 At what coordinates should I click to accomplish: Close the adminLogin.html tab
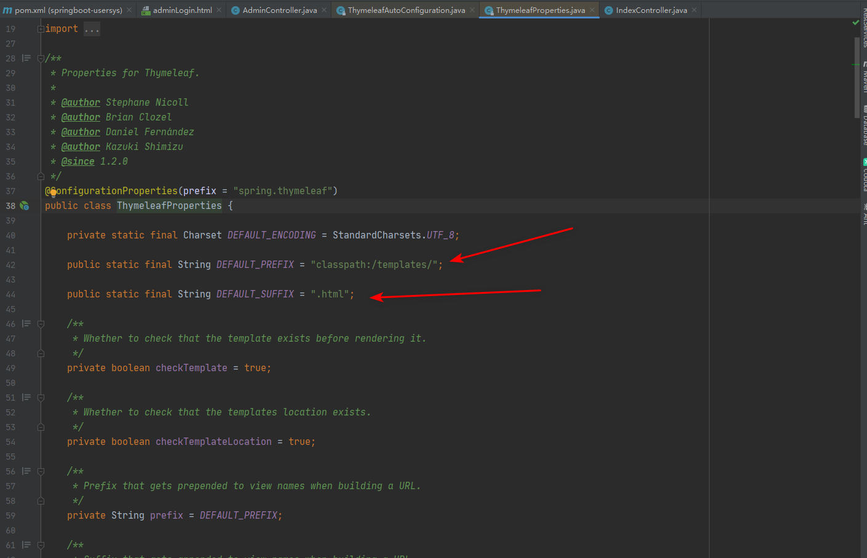click(219, 10)
